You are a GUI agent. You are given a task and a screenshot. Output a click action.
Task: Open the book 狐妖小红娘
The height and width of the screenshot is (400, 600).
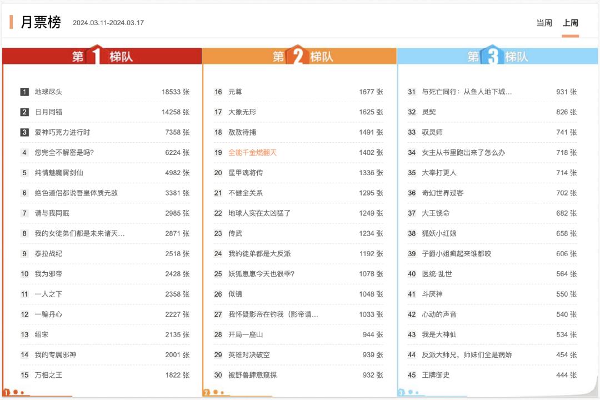439,233
